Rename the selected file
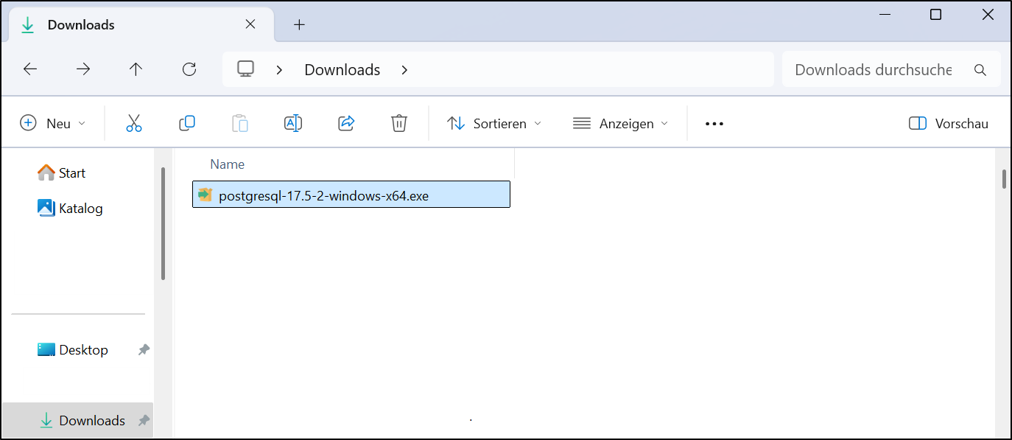1012x440 pixels. [293, 123]
